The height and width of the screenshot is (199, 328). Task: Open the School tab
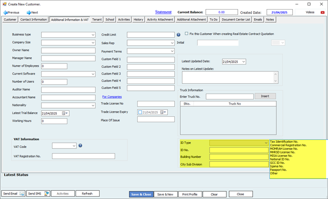click(x=110, y=20)
